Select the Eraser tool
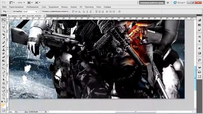This screenshot has width=203, height=114. click(3, 57)
